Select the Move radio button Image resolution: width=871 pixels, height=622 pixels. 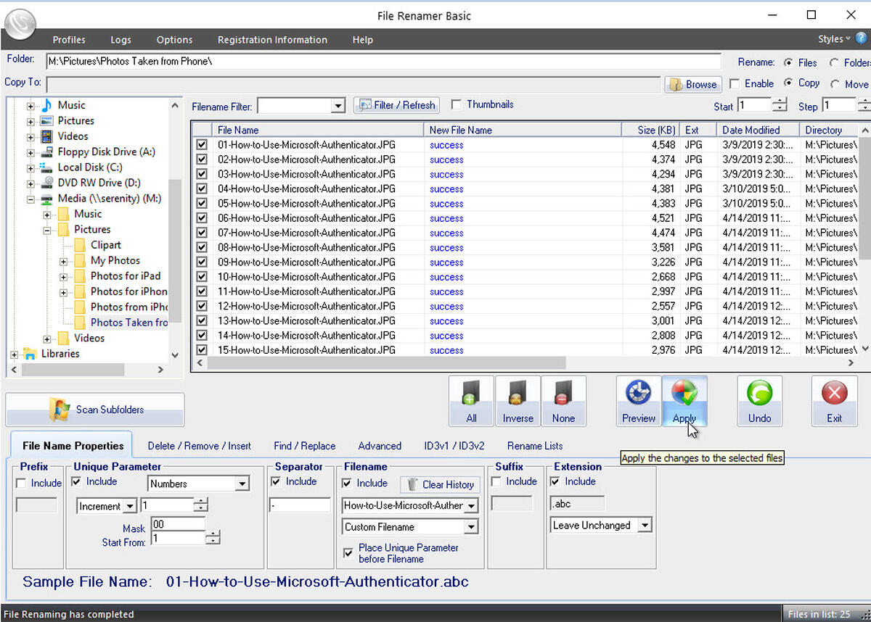pos(835,84)
